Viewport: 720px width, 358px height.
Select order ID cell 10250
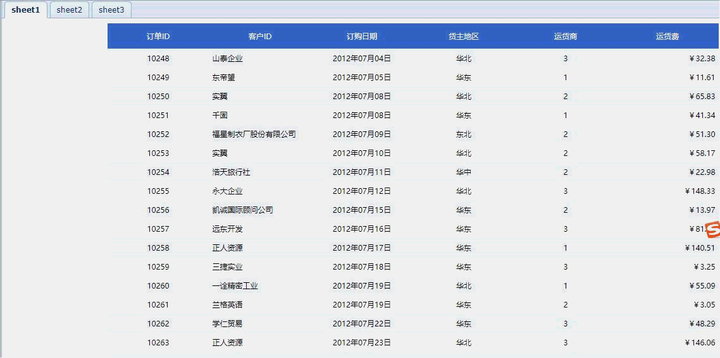158,97
